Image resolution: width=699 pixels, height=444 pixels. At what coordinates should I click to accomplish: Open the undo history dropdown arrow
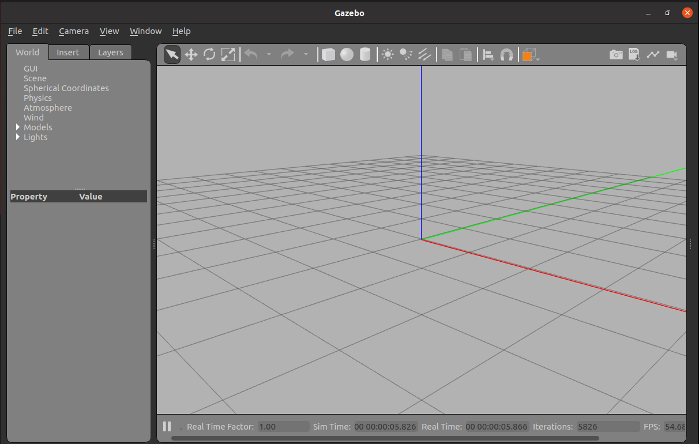tap(269, 55)
